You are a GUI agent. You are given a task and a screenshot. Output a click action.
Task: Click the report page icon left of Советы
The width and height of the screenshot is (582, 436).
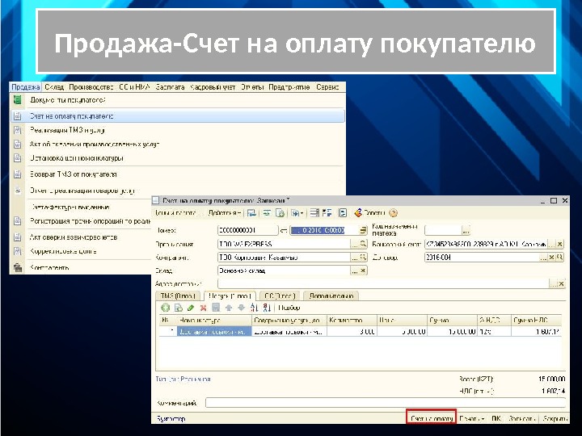tap(343, 213)
